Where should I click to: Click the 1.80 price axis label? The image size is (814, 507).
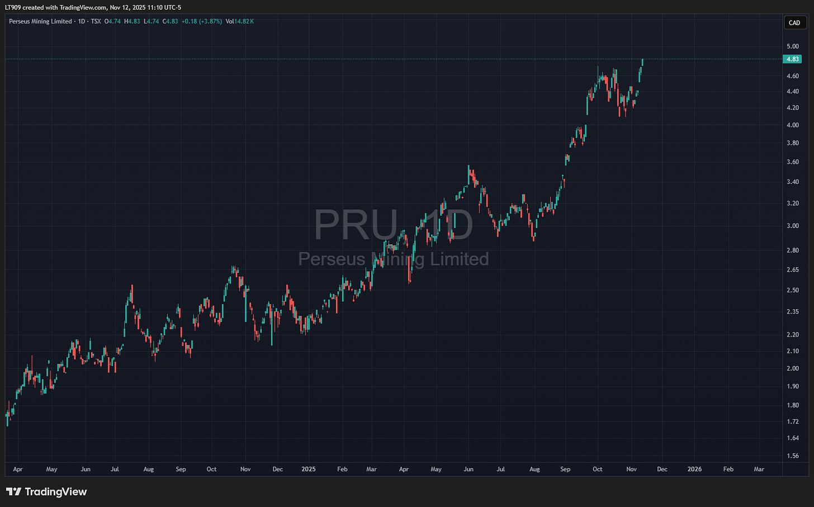click(793, 405)
